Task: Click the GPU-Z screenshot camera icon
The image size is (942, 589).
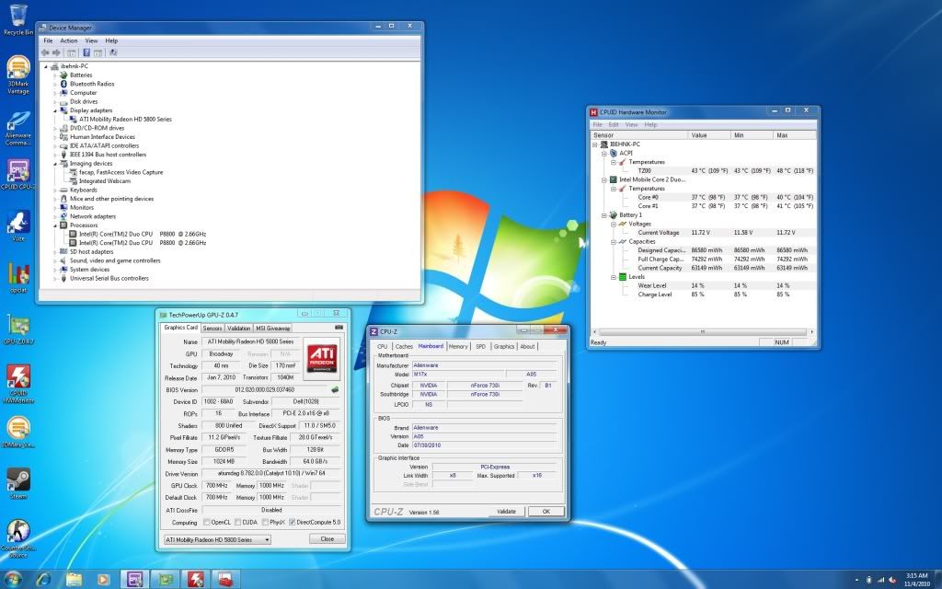Action: (339, 328)
